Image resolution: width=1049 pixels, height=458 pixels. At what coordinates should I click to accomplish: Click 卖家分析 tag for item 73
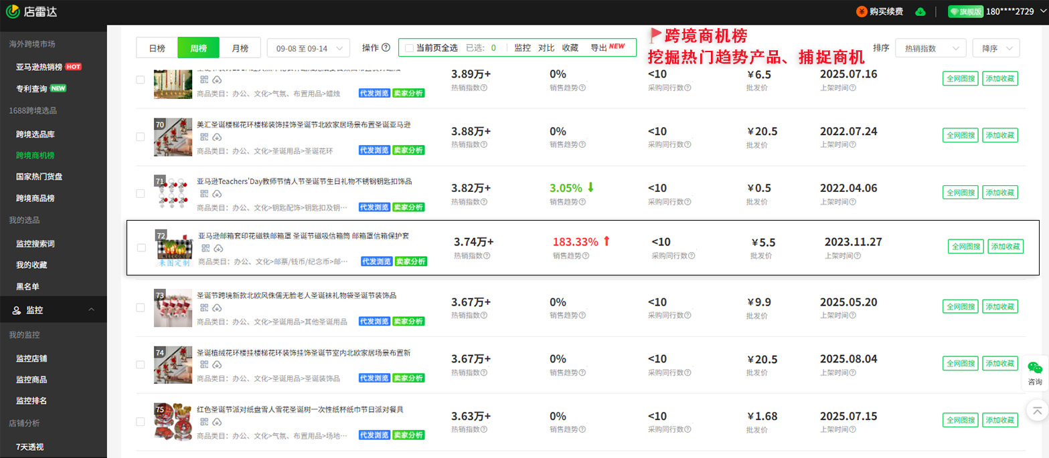(408, 322)
